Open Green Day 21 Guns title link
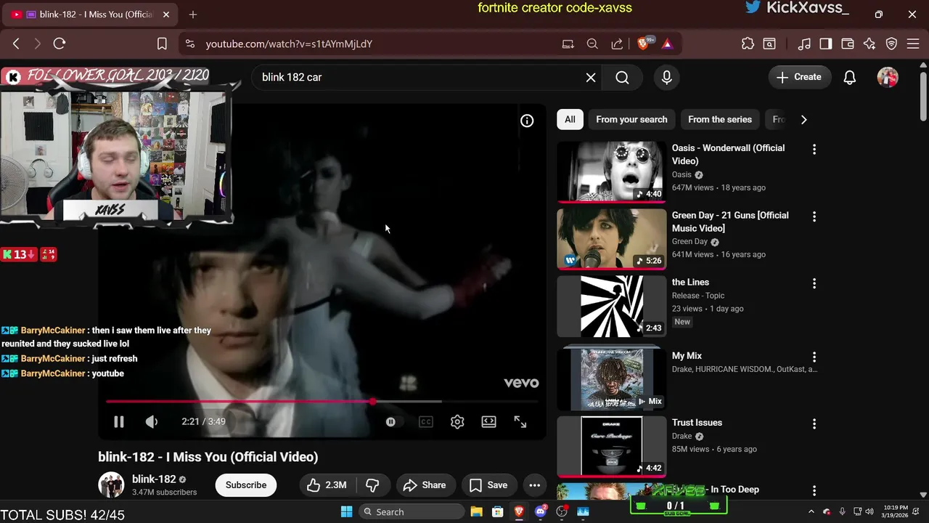Screen dimensions: 929x523 click(730, 222)
